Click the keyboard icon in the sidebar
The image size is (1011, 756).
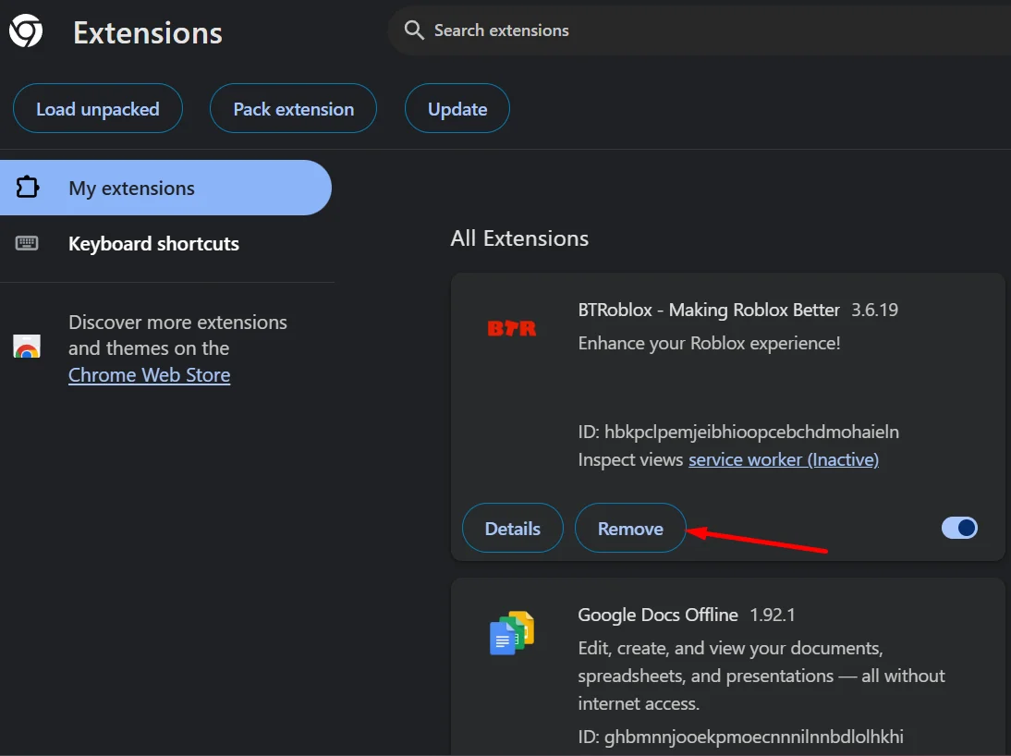point(27,244)
